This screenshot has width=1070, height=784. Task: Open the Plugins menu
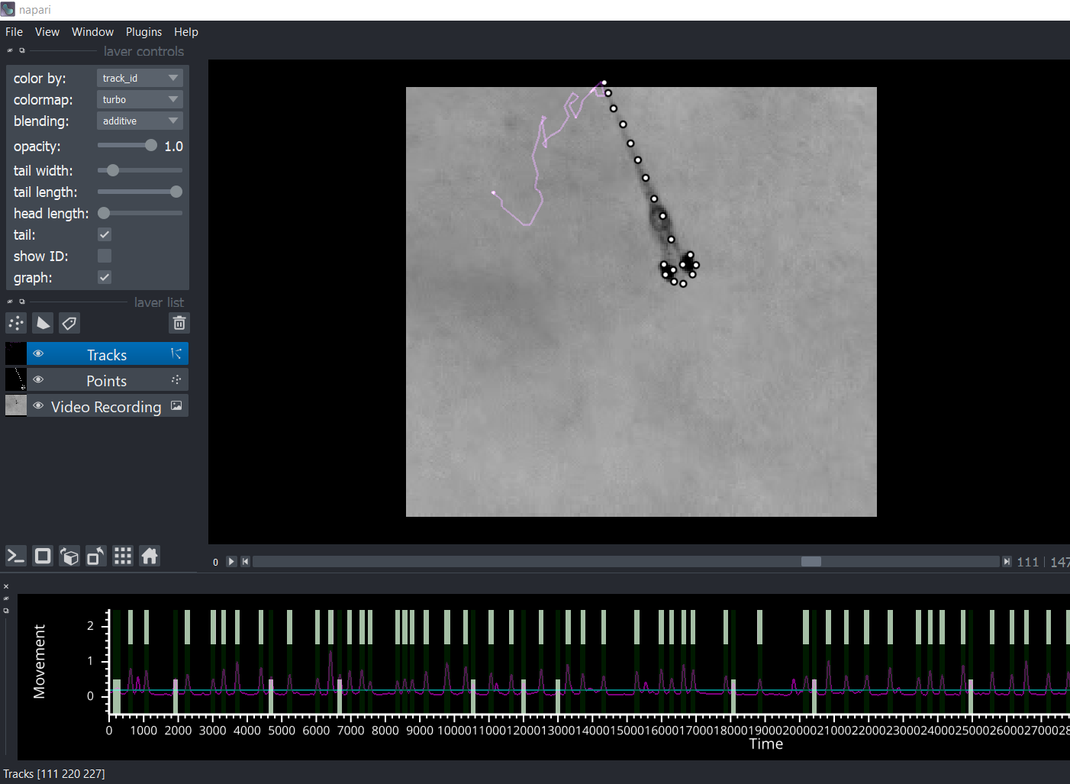coord(143,32)
